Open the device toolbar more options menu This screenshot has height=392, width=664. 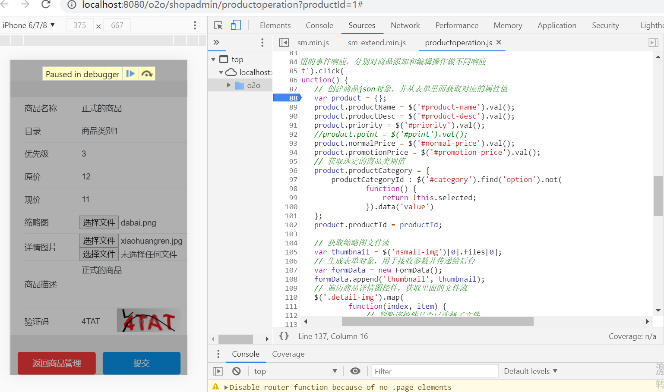tap(195, 25)
